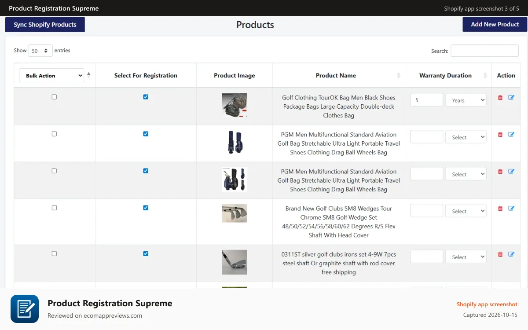Click the Action column header
The image size is (528, 330).
point(506,76)
